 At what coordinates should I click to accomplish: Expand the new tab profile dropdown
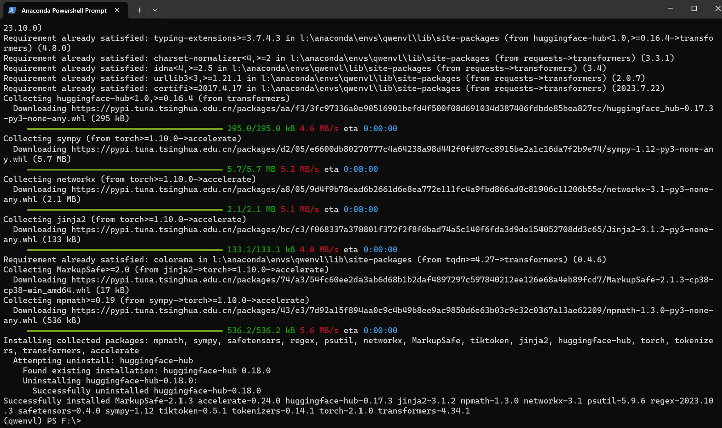click(x=155, y=10)
